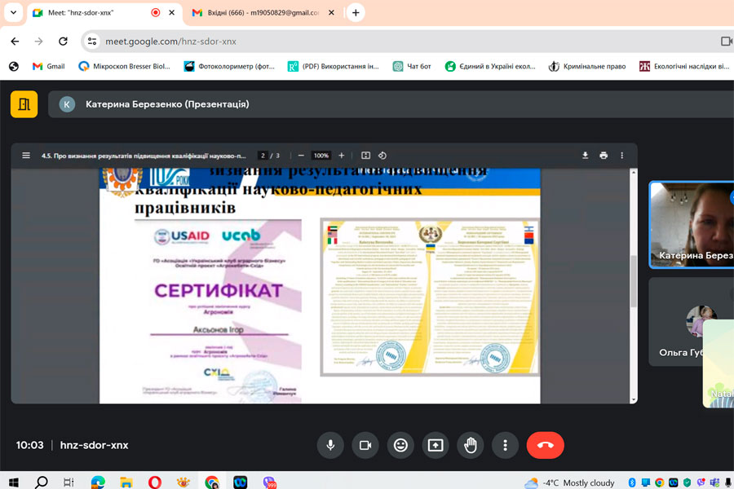Open the Мікроскоп Bresser bookmark
Image resolution: width=734 pixels, height=489 pixels.
tap(125, 67)
